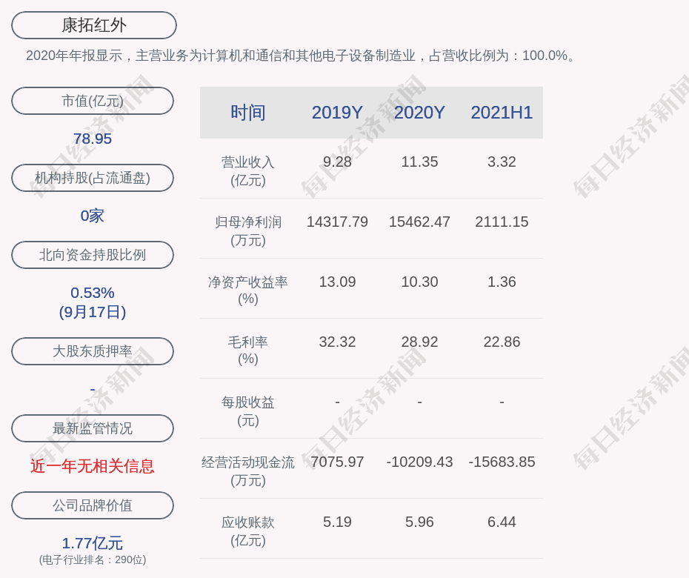The image size is (689, 578).
Task: Click the 应收账款 row label
Action: pyautogui.click(x=248, y=531)
